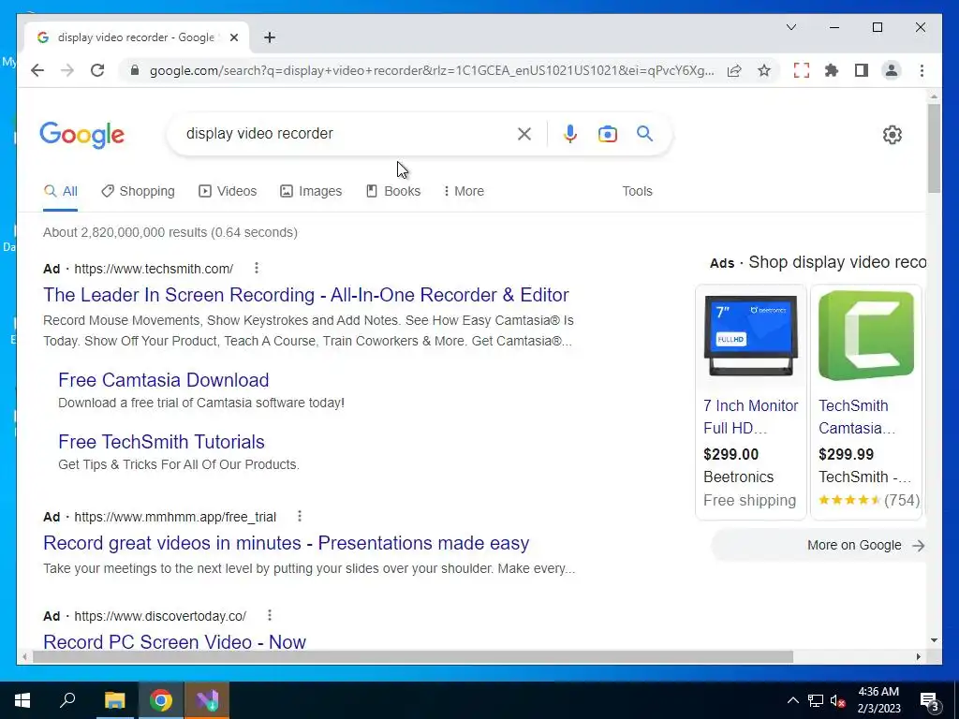
Task: Share this page from address bar
Action: tap(734, 70)
